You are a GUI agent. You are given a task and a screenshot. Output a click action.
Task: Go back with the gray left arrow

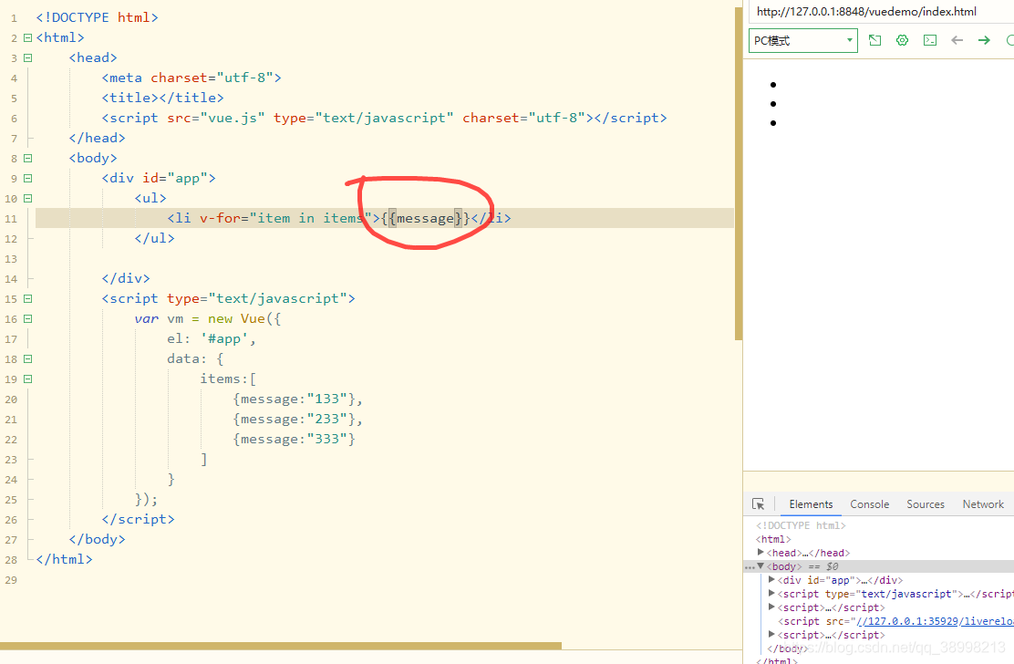[x=957, y=40]
